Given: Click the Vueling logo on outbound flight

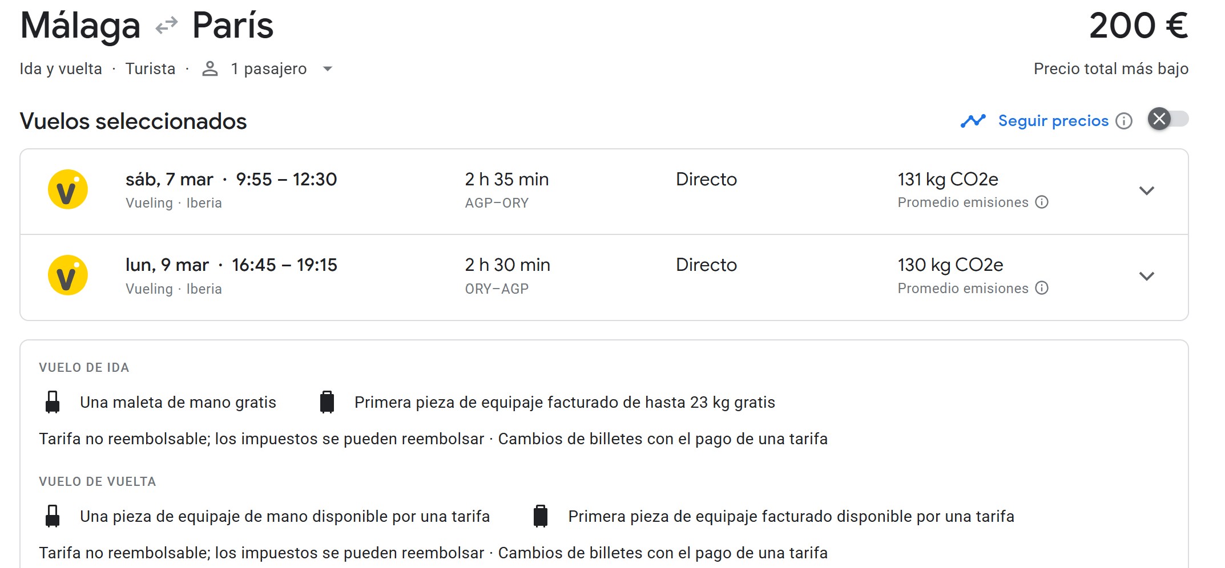Looking at the screenshot, I should (67, 190).
